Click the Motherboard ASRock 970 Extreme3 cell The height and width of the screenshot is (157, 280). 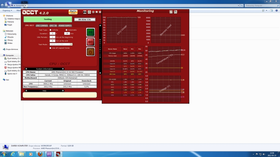point(68,78)
